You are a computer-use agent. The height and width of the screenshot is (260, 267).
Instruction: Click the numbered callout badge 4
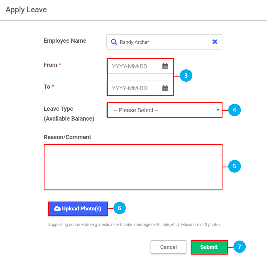tap(234, 110)
